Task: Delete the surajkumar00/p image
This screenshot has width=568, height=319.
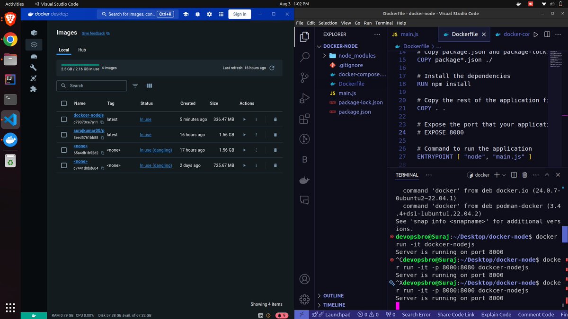Action: click(275, 135)
